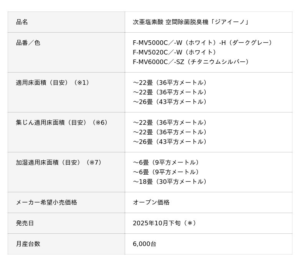The image size is (307, 266).
Task: Select the first ～6畳（9平方メートル） line
Action: click(167, 162)
